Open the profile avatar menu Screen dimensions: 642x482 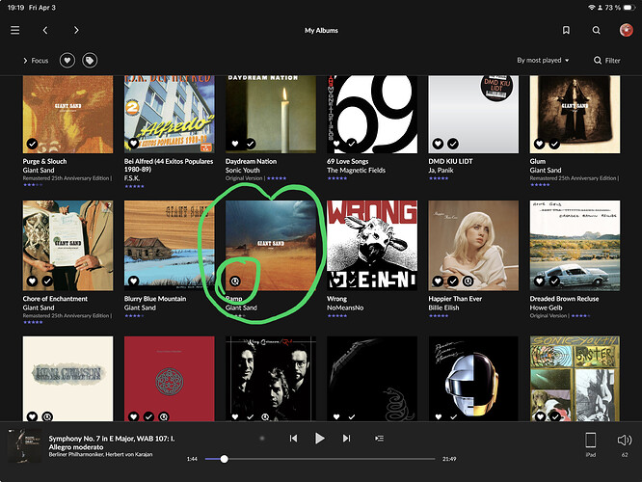pos(626,30)
